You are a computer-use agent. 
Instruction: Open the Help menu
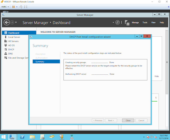162,22
